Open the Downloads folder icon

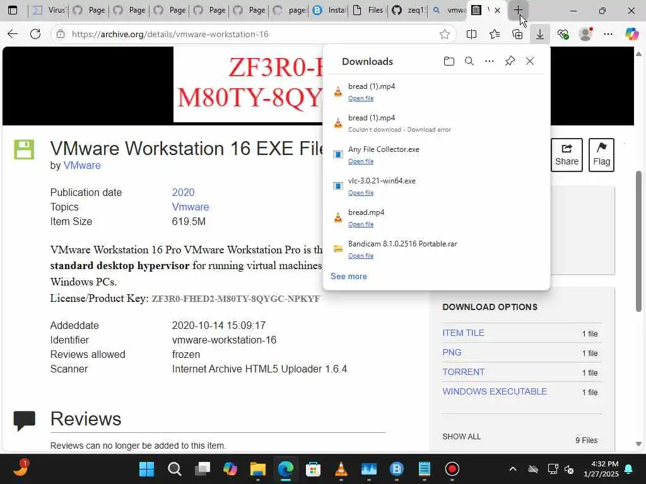(x=449, y=61)
